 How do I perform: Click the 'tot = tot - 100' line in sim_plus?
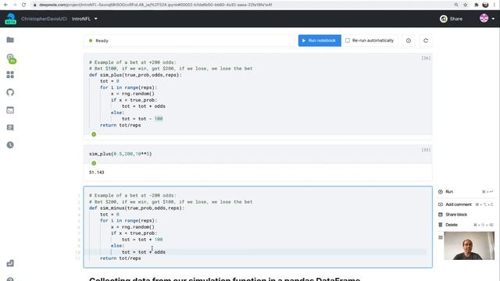[142, 119]
